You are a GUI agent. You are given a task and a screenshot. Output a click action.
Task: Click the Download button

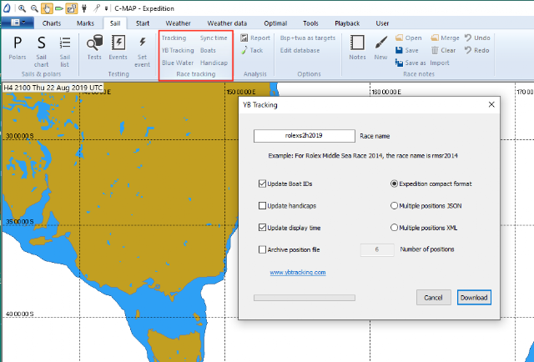click(474, 298)
